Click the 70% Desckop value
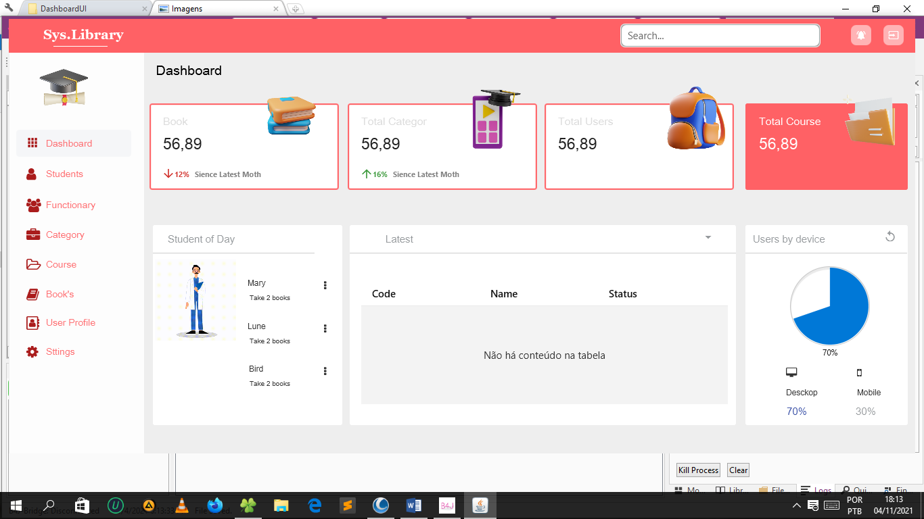 (x=796, y=412)
